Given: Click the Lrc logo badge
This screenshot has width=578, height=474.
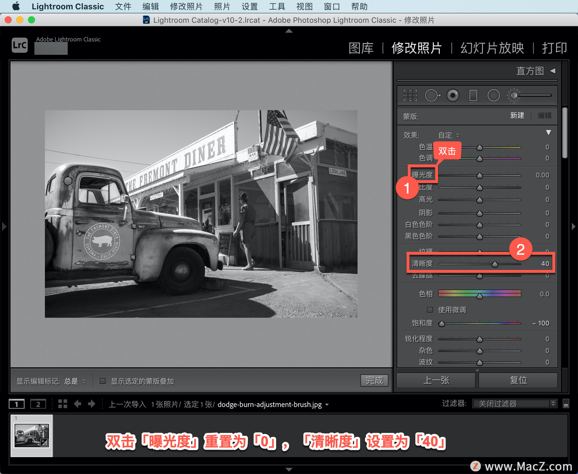Looking at the screenshot, I should point(20,45).
